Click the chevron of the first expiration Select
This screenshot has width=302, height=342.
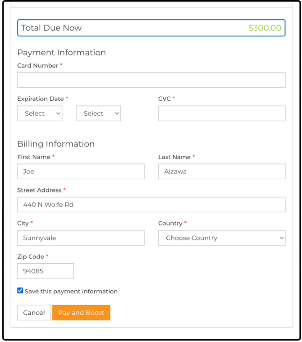click(58, 113)
